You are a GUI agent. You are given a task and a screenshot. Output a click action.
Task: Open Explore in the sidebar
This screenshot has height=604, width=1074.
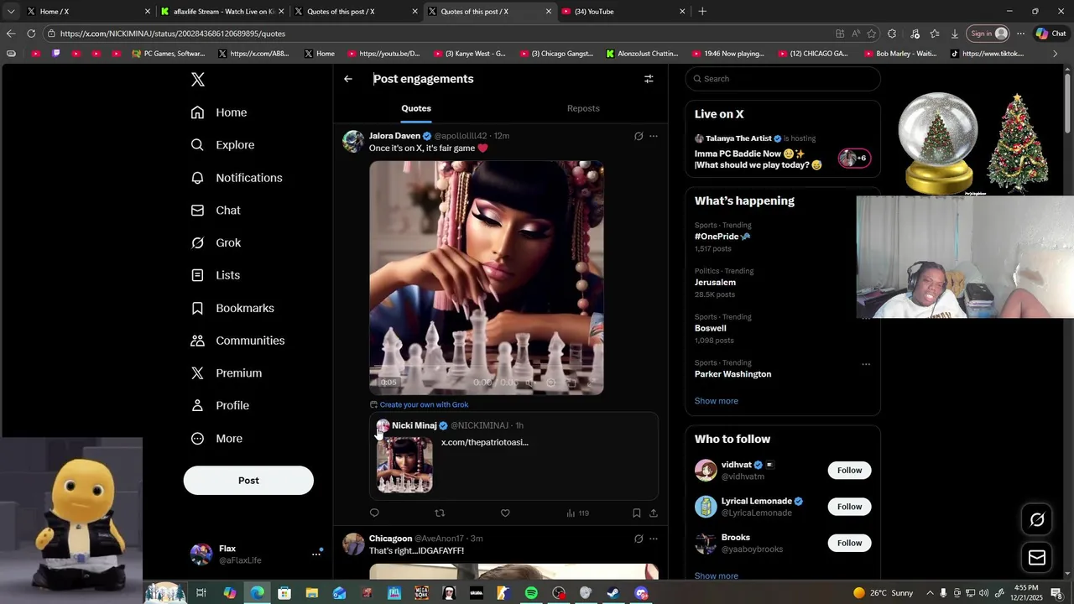(222, 145)
